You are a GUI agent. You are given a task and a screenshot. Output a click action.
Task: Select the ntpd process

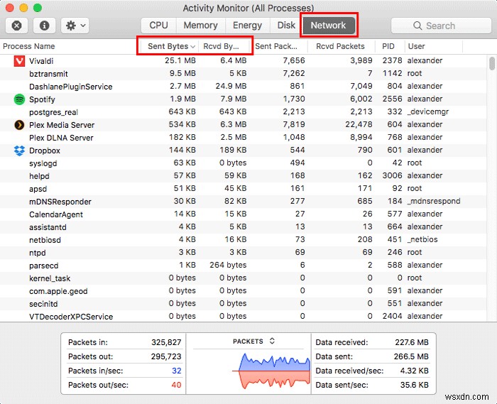coord(37,253)
